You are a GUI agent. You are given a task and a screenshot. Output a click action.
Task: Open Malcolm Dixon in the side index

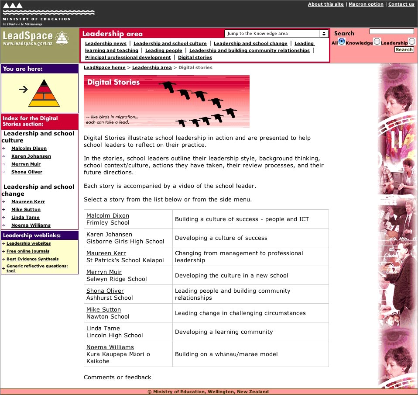[x=29, y=148]
